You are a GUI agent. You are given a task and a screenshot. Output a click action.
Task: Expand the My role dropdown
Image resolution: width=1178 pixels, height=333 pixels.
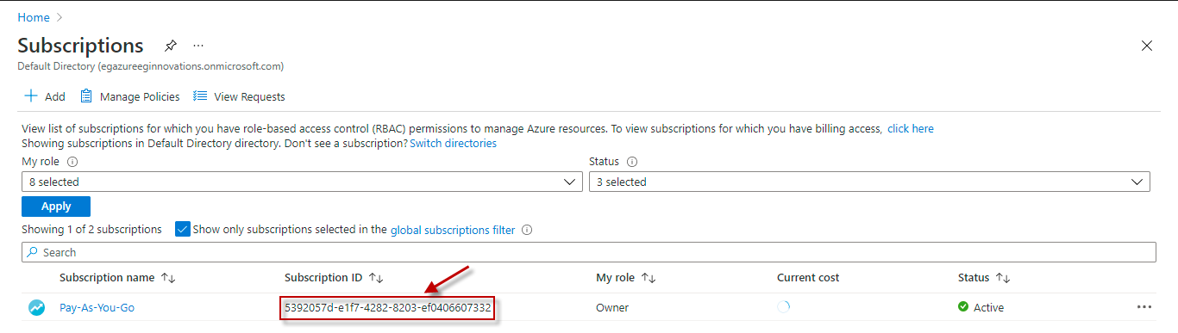(302, 182)
